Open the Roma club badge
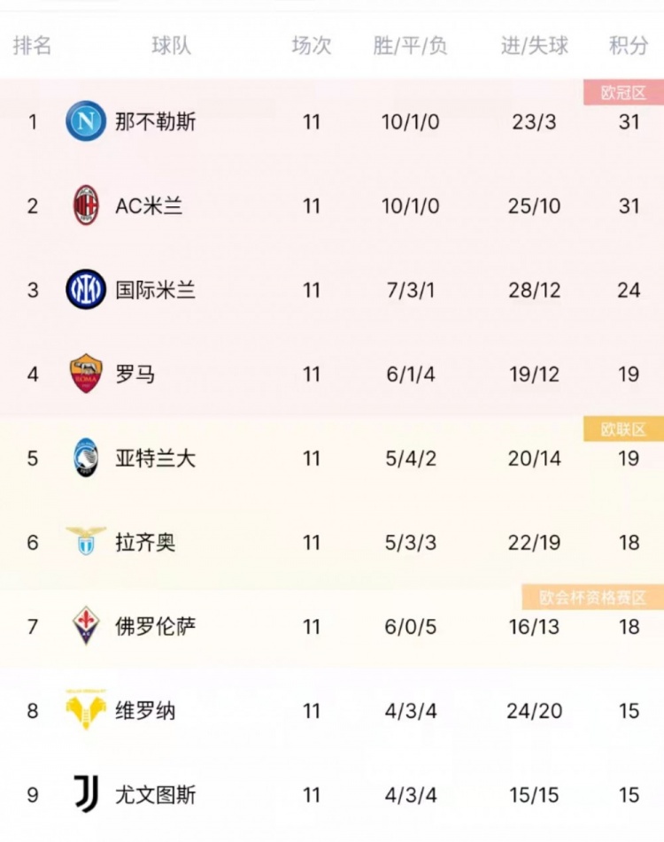This screenshot has height=842, width=664. (86, 374)
